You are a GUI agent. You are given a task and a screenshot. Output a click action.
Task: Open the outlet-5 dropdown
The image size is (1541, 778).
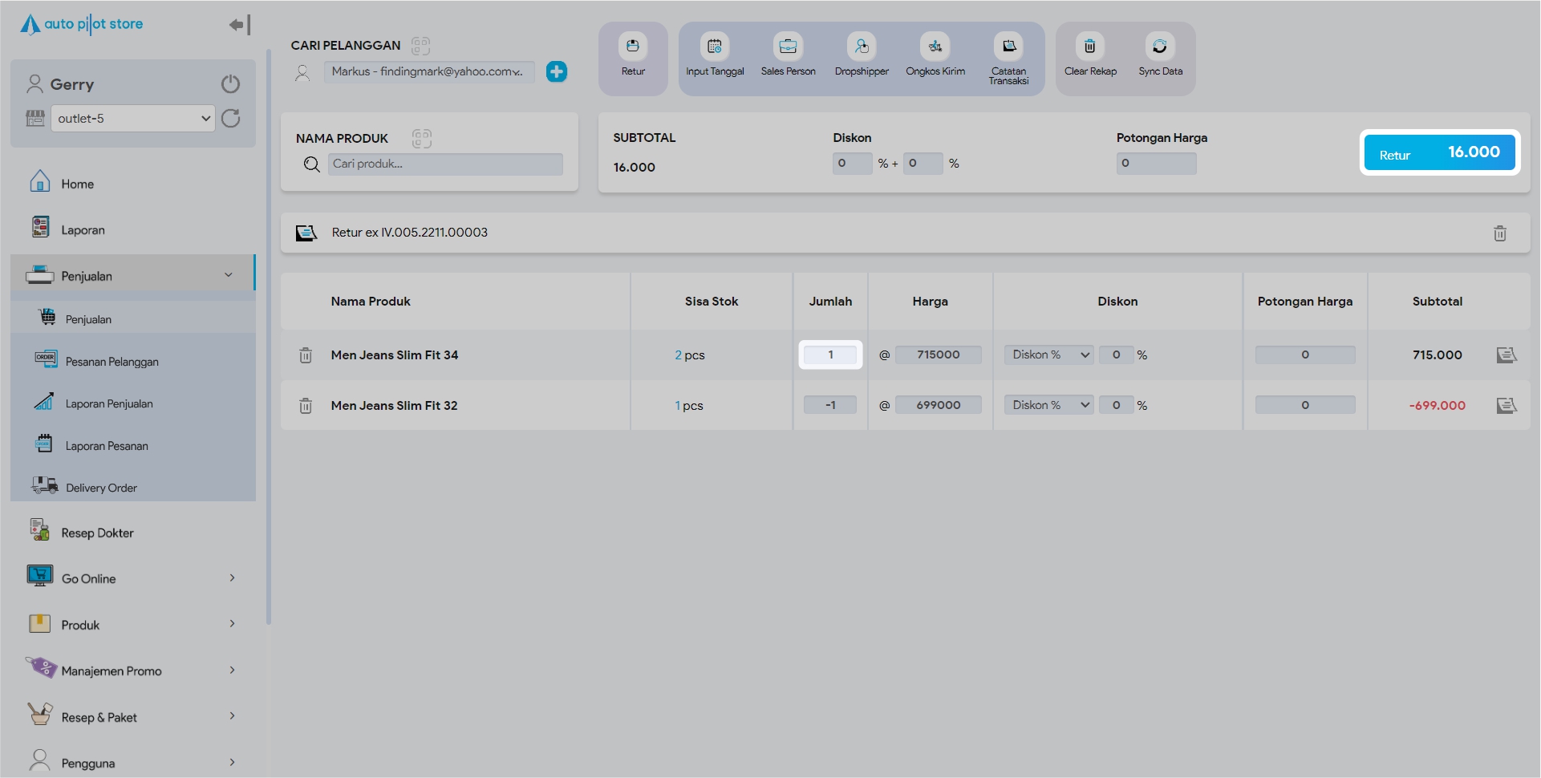click(x=132, y=119)
